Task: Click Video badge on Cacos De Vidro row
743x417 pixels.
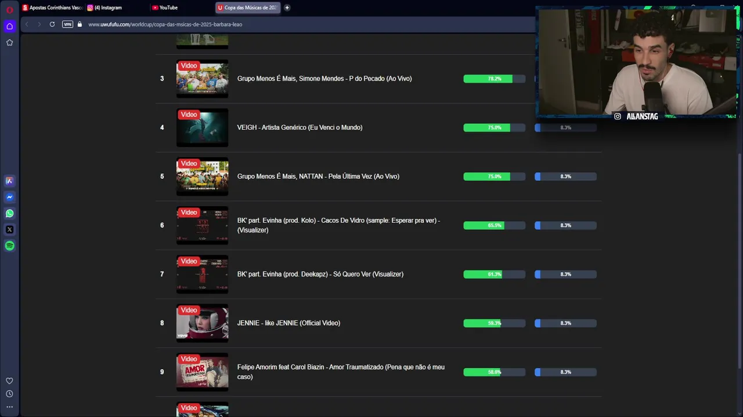Action: [x=189, y=213]
